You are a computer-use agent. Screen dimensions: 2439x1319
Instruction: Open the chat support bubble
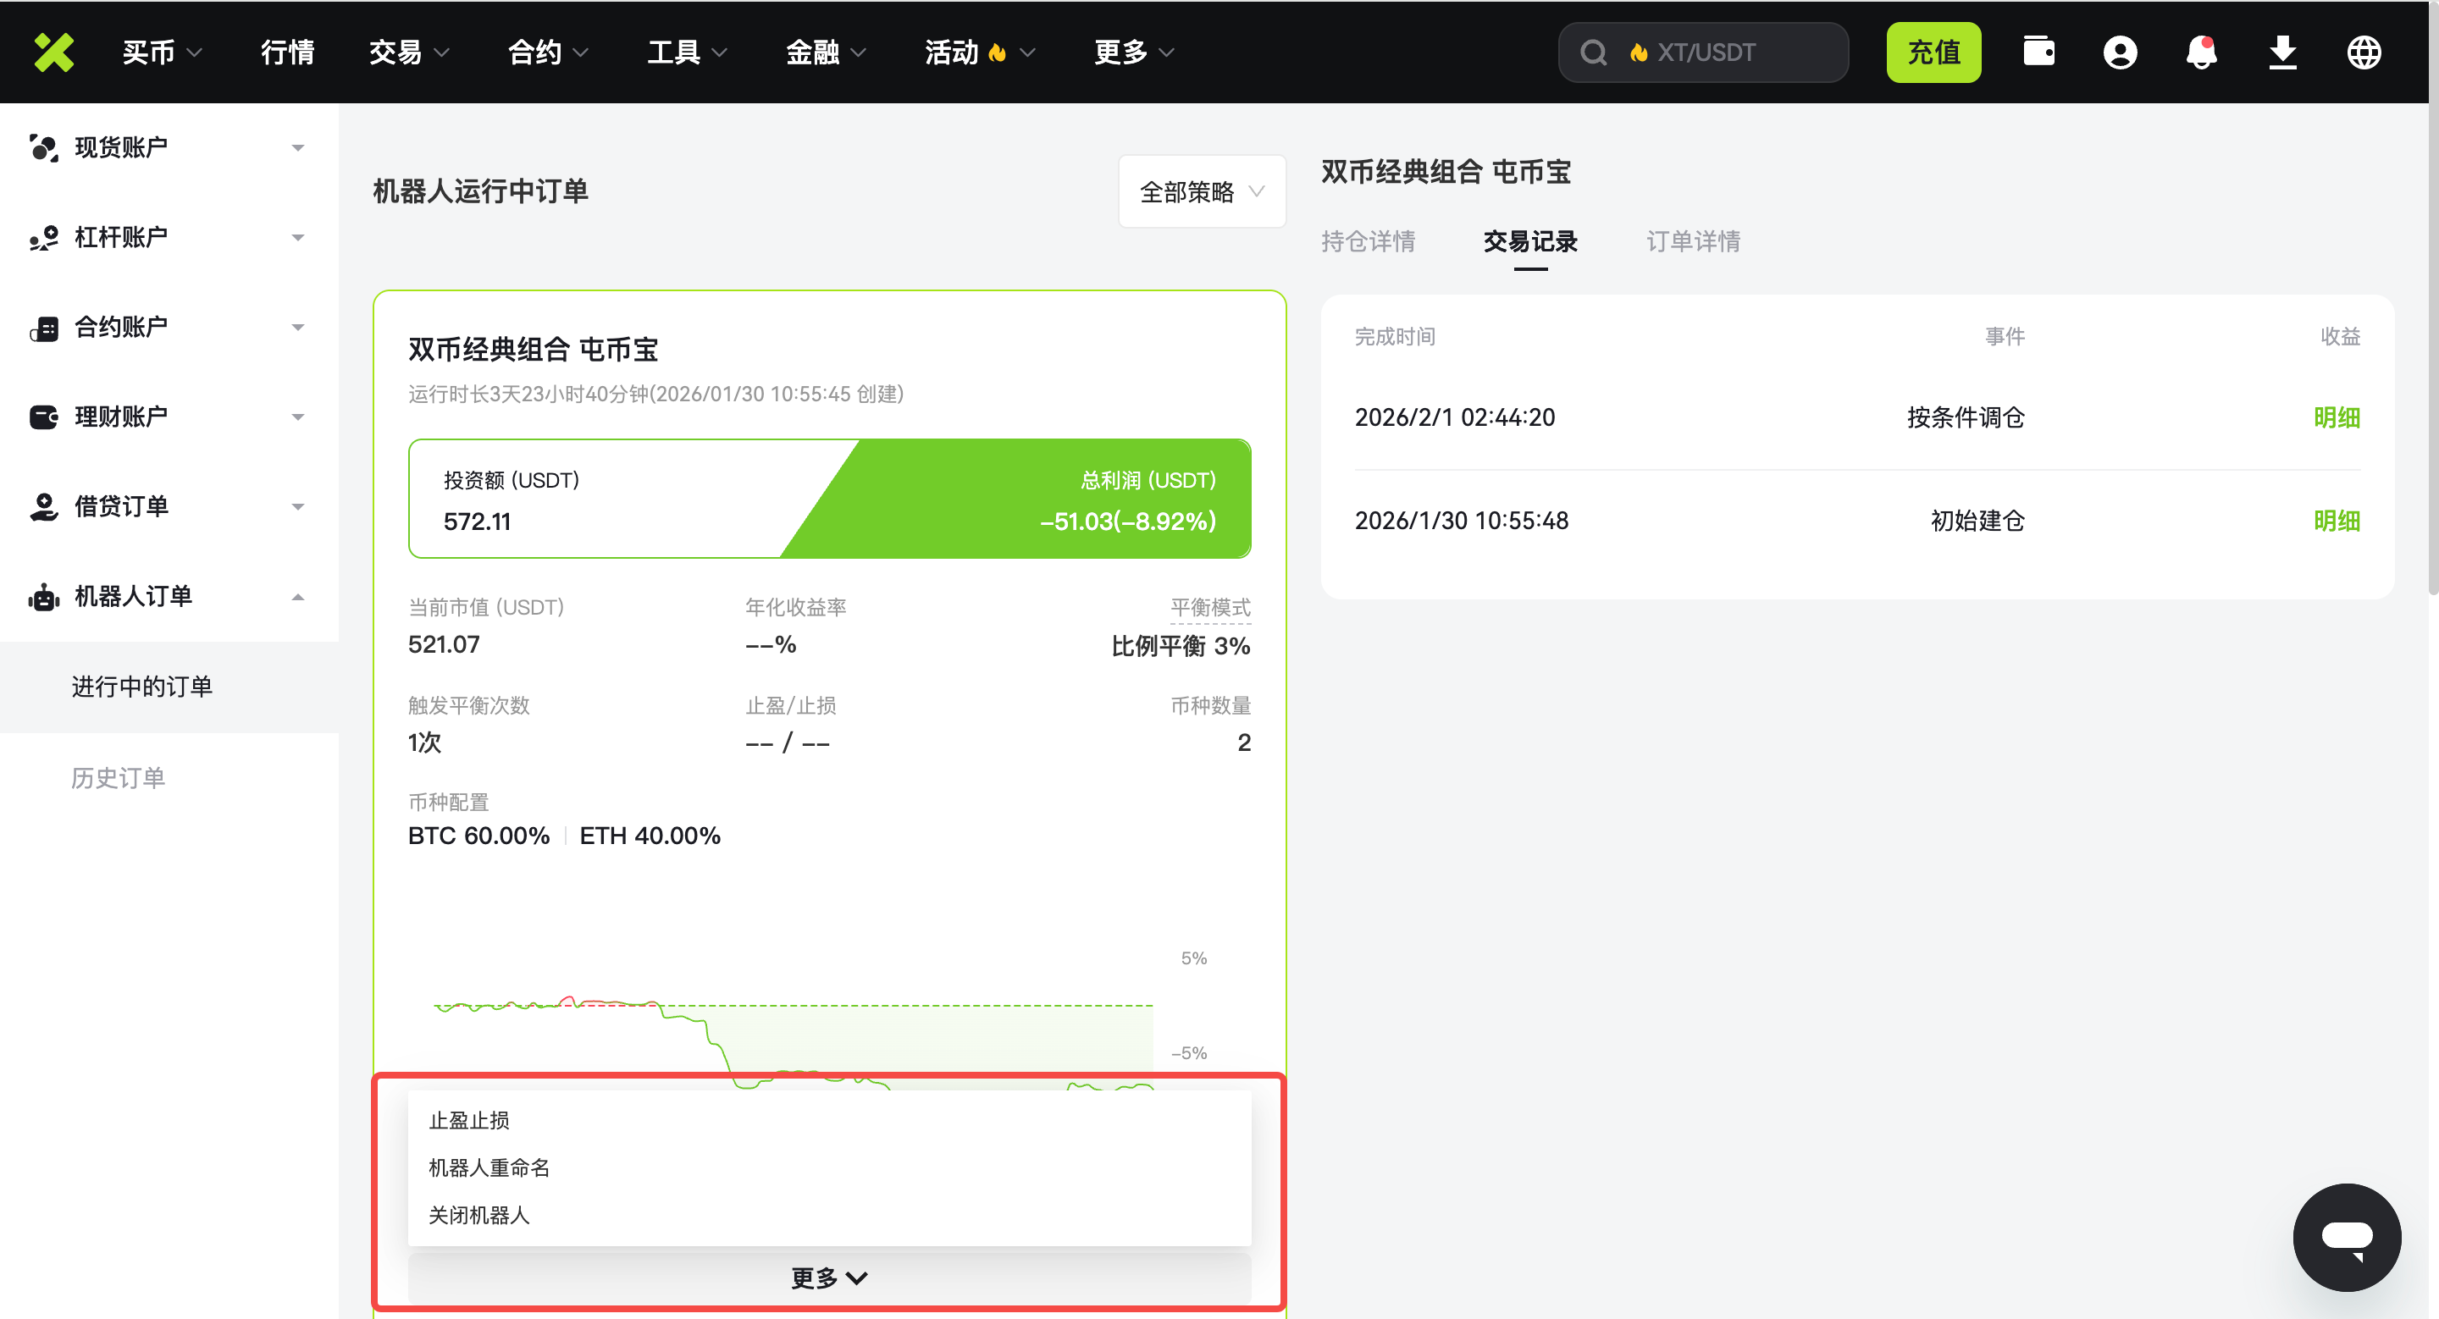[x=2346, y=1237]
